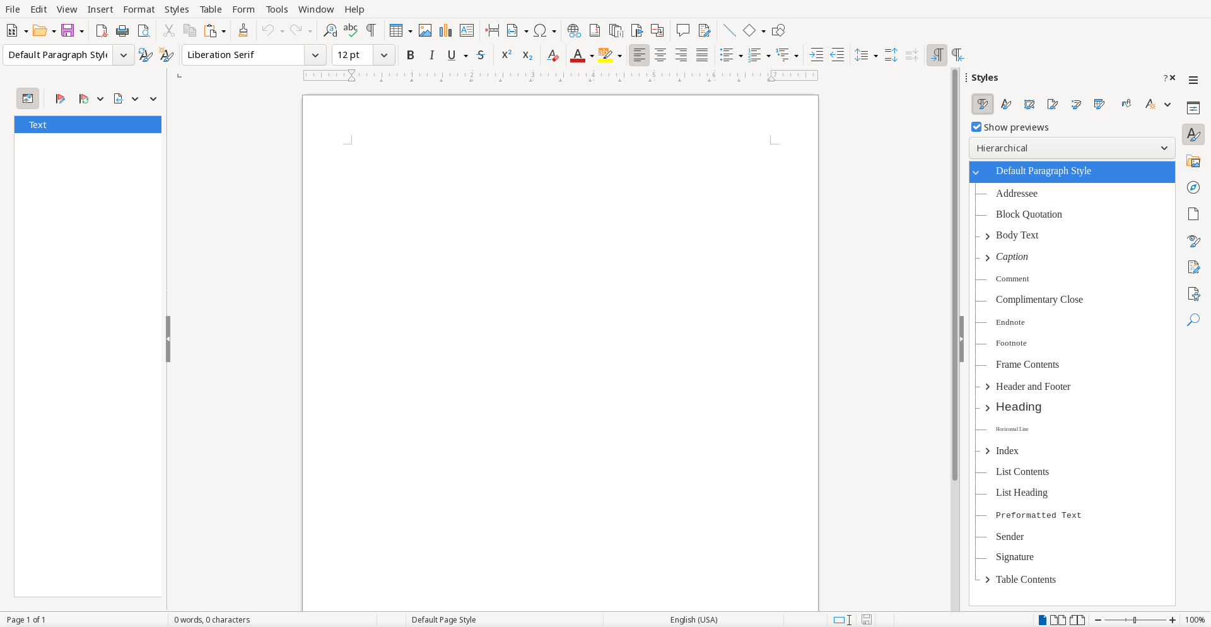This screenshot has width=1211, height=627.
Task: Open Paragraph Style dropdown arrow
Action: [x=124, y=55]
